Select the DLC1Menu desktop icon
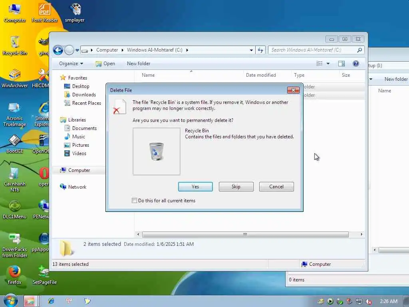Viewport: 409px width, 307px height. coord(15,209)
